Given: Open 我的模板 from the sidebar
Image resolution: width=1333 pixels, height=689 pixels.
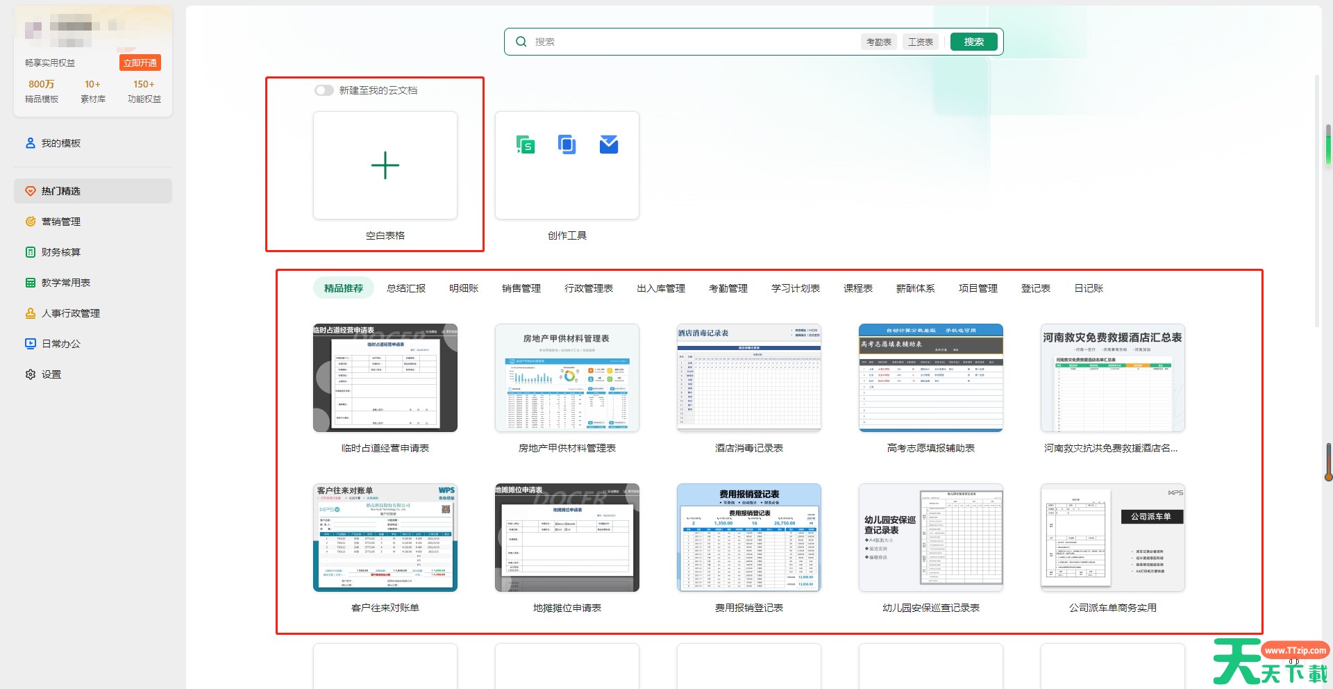Looking at the screenshot, I should [61, 143].
